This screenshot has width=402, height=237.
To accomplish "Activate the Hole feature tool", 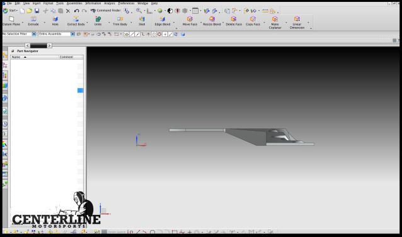I will [x=55, y=21].
